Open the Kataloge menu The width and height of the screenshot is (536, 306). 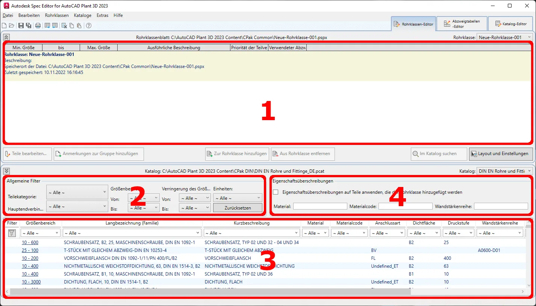coord(82,15)
